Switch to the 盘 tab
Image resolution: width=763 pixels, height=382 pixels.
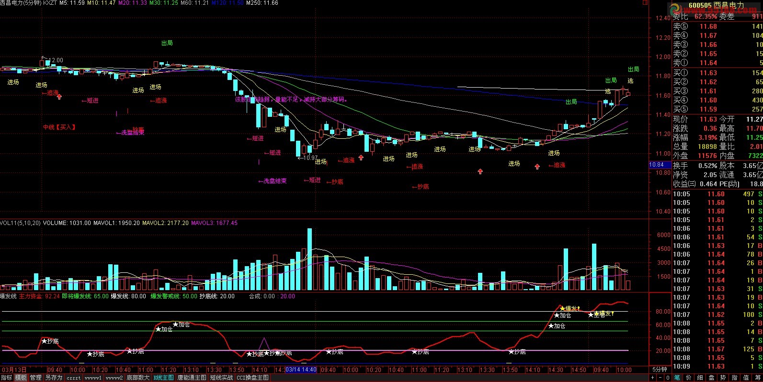click(x=712, y=378)
